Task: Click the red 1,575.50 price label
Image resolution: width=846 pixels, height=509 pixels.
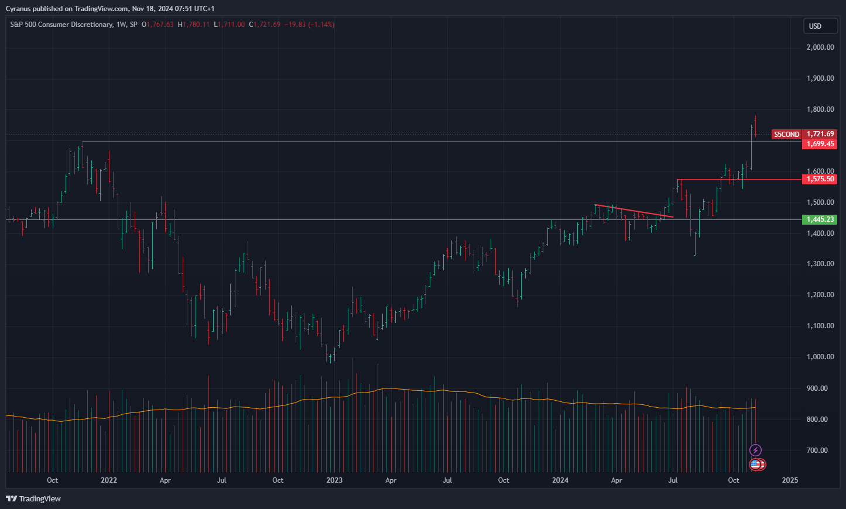Action: tap(820, 179)
